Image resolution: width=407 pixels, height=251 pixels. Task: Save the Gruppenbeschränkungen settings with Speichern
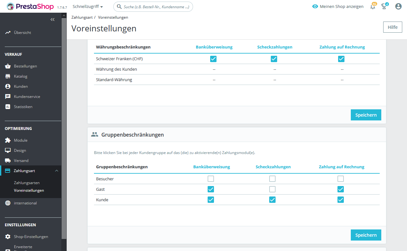366,235
